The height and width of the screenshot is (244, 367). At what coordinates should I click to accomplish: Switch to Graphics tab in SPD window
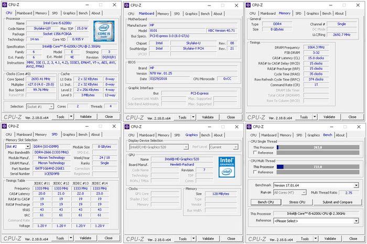[69, 135]
